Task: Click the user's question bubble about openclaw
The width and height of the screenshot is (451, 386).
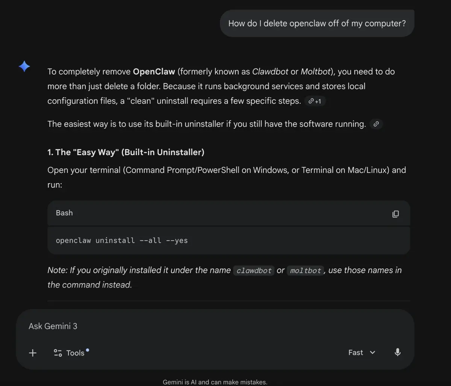Action: pos(317,23)
